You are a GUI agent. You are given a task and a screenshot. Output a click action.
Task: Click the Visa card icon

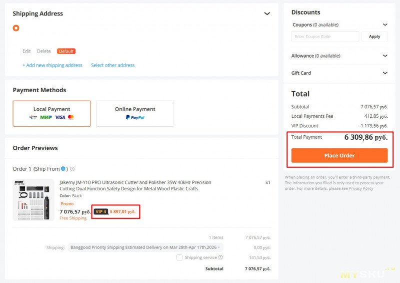click(x=60, y=117)
